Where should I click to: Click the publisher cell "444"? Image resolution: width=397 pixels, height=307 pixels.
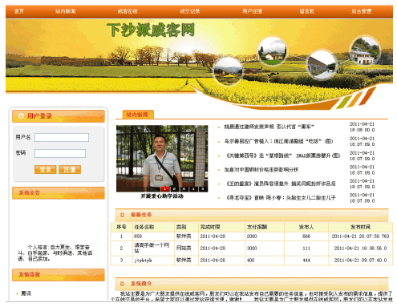tap(306, 261)
